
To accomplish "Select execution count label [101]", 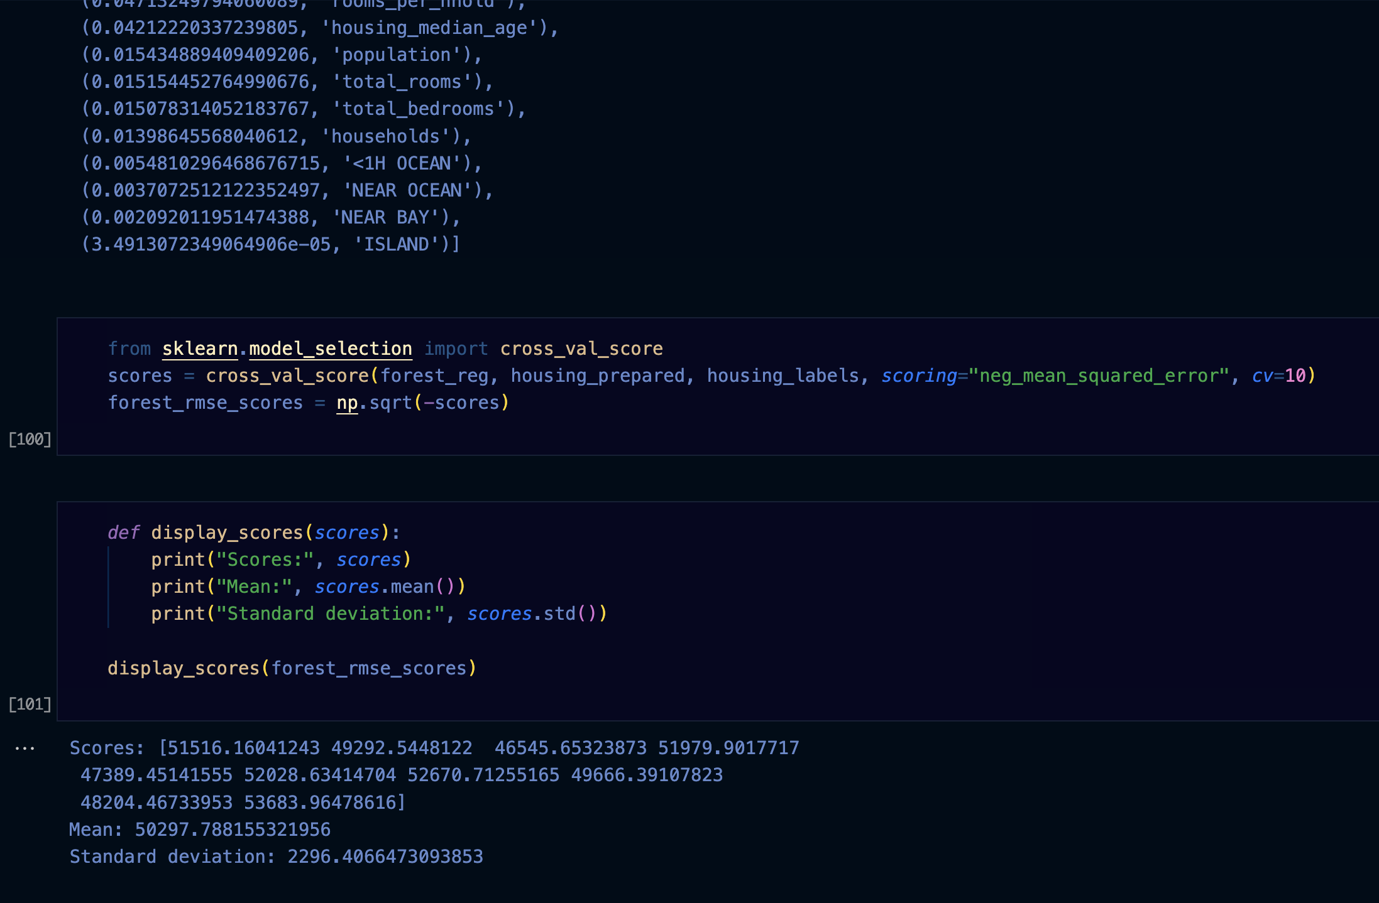I will [30, 704].
